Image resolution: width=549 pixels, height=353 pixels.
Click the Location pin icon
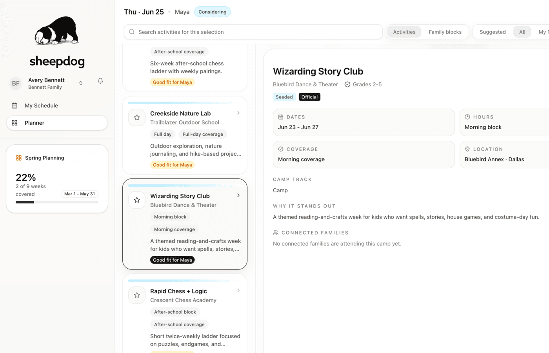pos(467,149)
